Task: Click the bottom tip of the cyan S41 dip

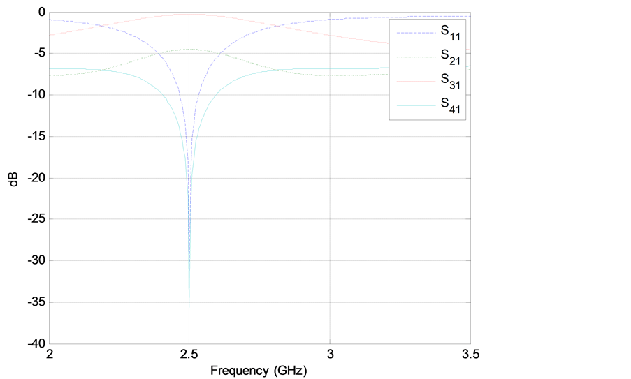Action: click(x=189, y=307)
